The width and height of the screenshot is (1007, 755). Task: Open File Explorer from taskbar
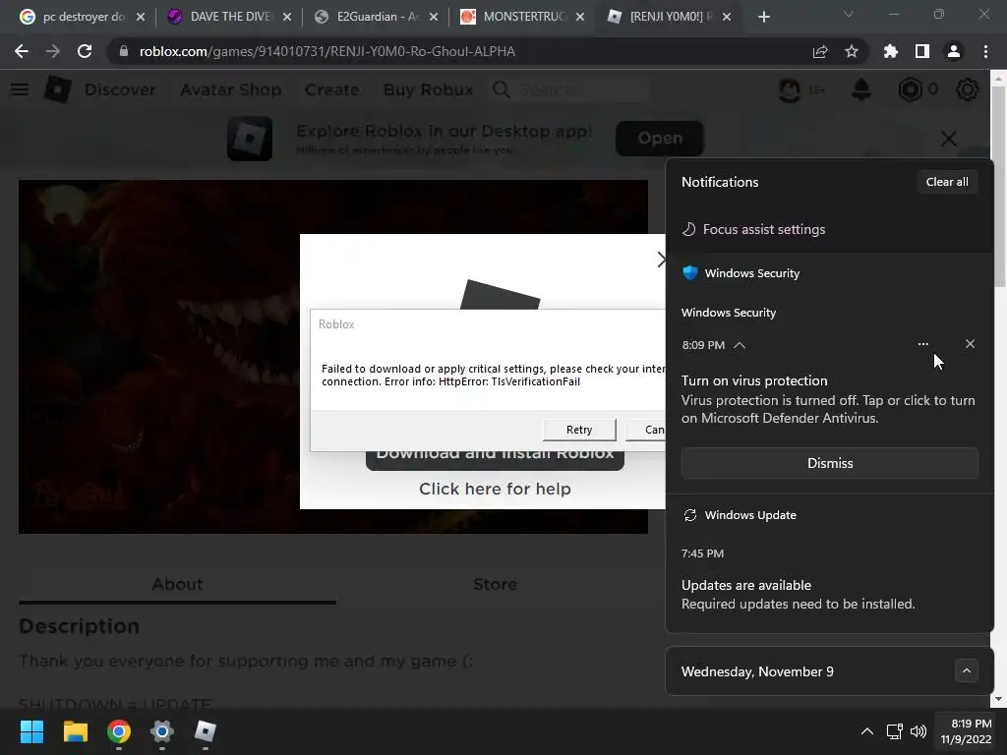click(x=75, y=731)
